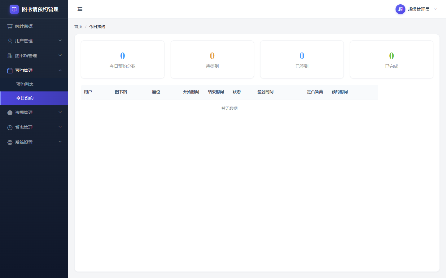Go to 首页 via breadcrumb link
Image resolution: width=446 pixels, height=278 pixels.
tap(78, 27)
